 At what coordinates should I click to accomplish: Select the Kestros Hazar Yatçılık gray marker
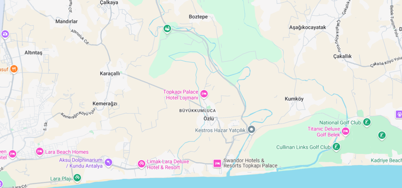[x=251, y=129]
